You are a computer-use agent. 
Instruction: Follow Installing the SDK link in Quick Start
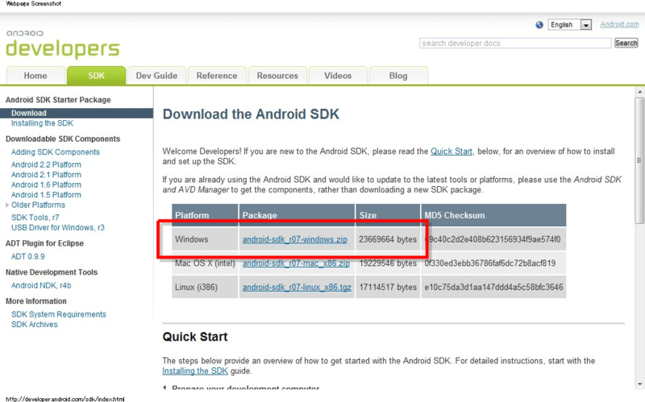coord(195,371)
